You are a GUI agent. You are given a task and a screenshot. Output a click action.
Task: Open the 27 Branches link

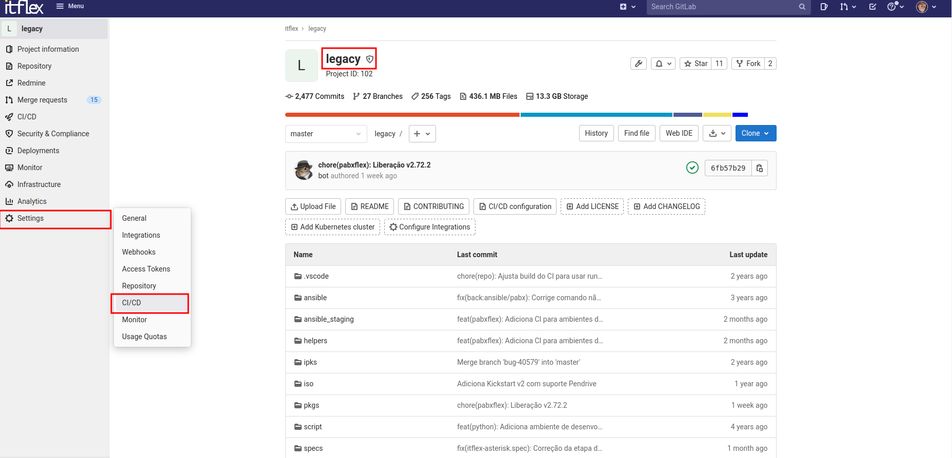[x=378, y=96]
